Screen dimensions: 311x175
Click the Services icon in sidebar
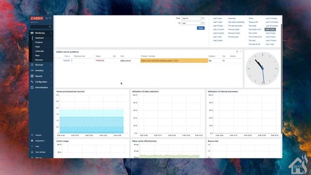(x=32, y=65)
